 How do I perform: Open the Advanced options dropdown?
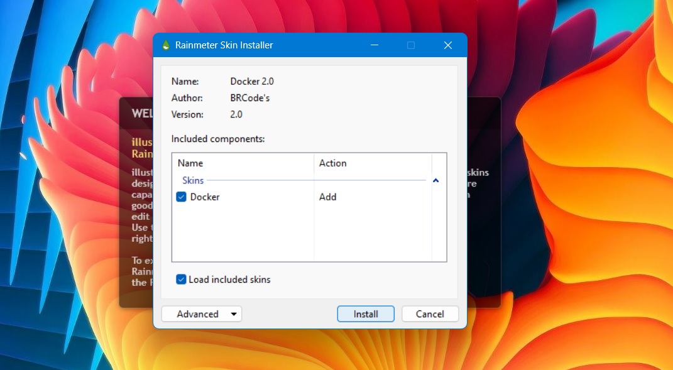201,313
